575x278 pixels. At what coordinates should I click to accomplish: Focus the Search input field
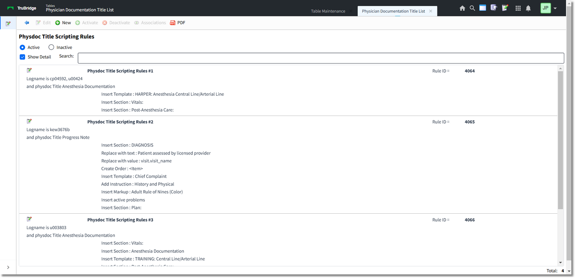coord(321,58)
